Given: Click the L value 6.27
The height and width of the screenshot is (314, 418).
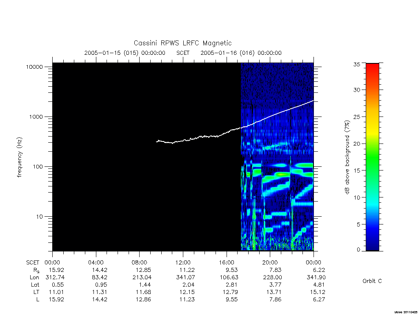Looking at the screenshot, I should point(319,299).
